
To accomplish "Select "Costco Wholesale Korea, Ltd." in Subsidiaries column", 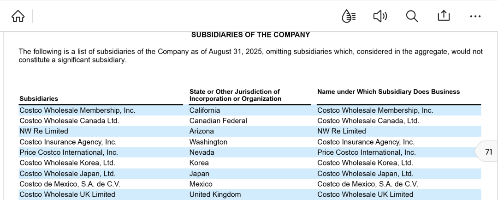I will pyautogui.click(x=67, y=163).
